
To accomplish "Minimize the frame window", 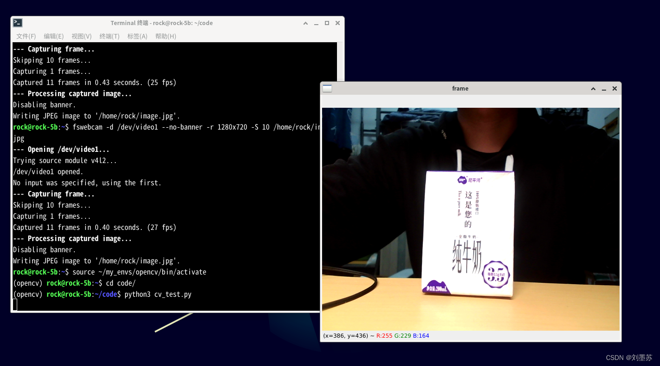I will [x=604, y=89].
